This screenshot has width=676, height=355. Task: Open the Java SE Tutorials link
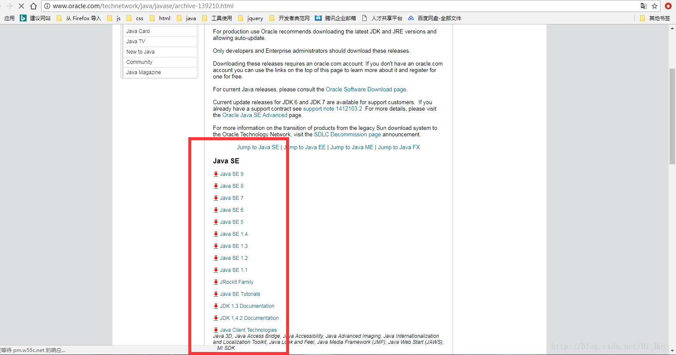tap(240, 294)
